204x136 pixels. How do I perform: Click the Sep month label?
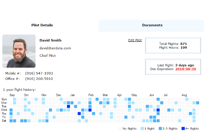pos(12,95)
